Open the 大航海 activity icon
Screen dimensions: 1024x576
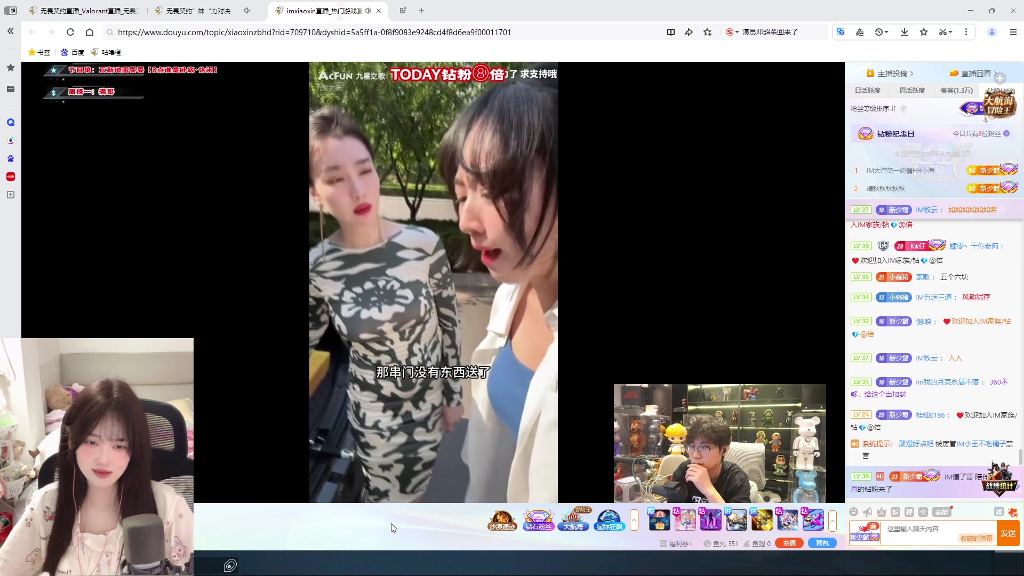pyautogui.click(x=574, y=520)
